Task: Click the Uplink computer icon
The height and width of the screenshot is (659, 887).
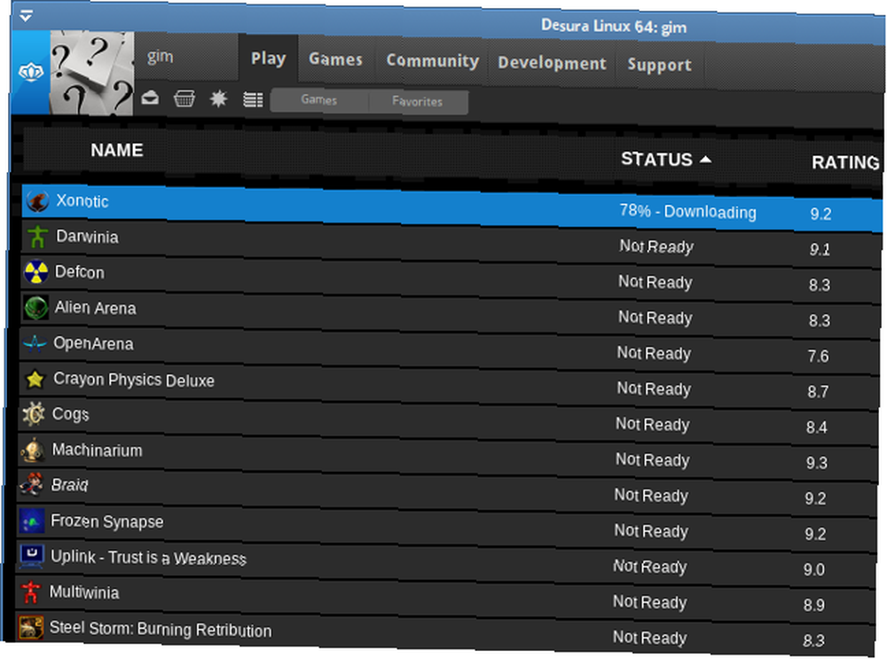Action: point(31,556)
